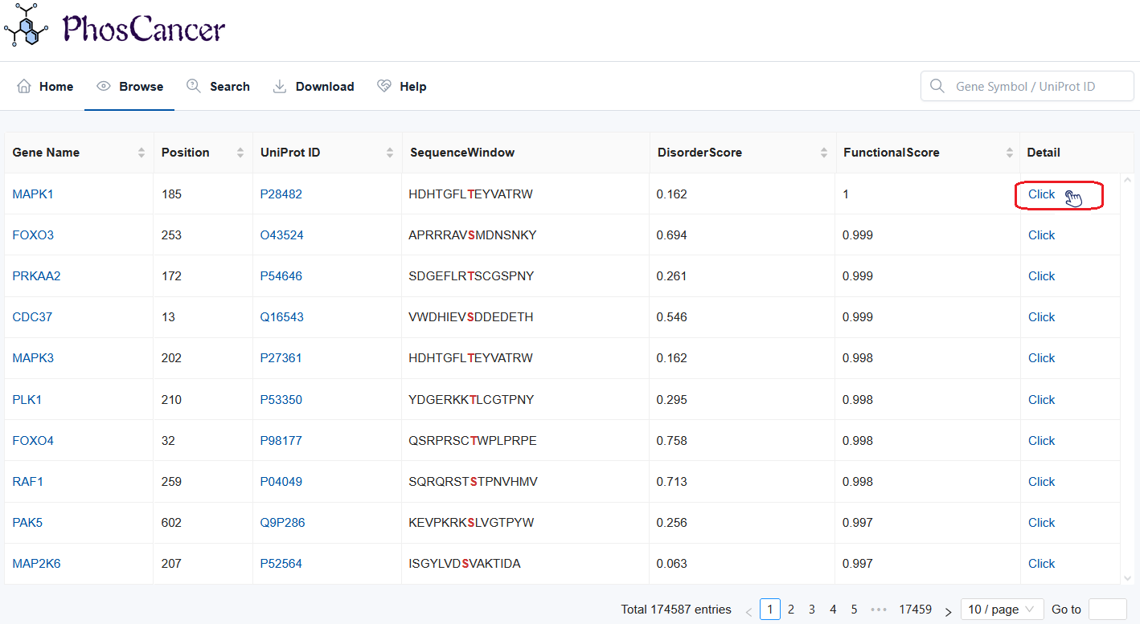Open FOXO4 gene link
Viewport: 1140px width, 624px height.
pyautogui.click(x=33, y=441)
